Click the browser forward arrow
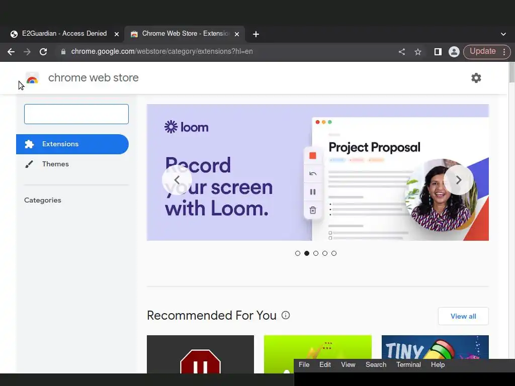Viewport: 515px width, 386px height. (27, 52)
